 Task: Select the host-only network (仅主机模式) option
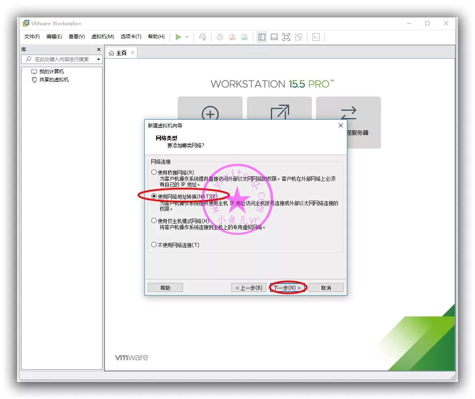tap(154, 221)
